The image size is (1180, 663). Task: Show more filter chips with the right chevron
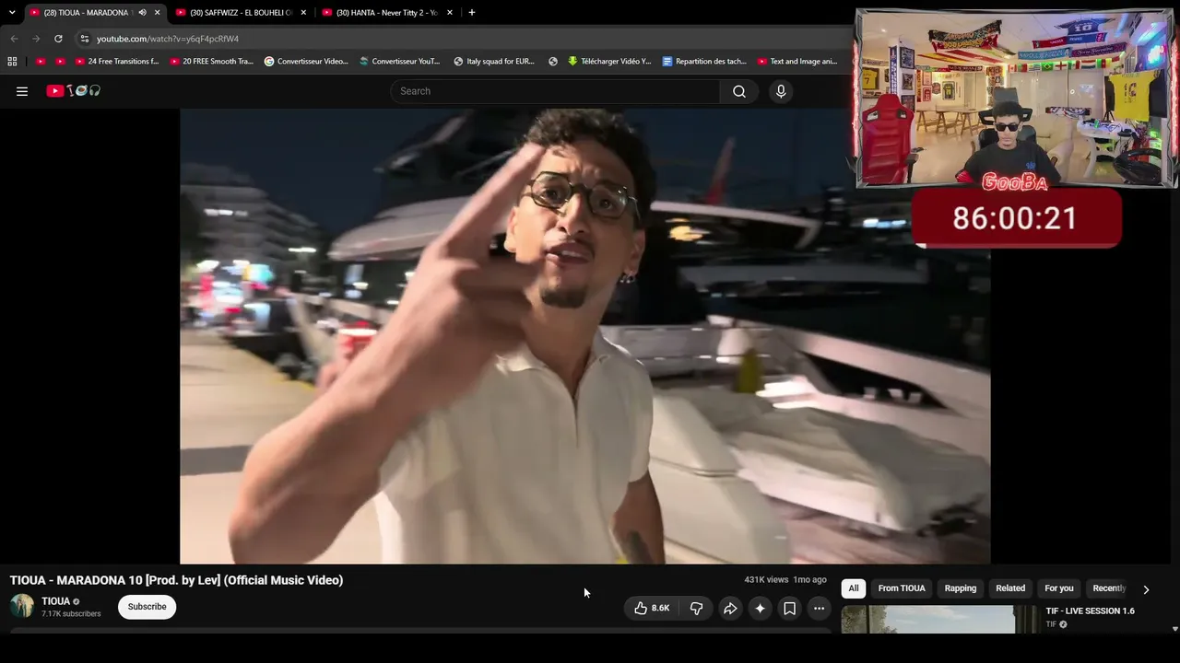coord(1146,589)
